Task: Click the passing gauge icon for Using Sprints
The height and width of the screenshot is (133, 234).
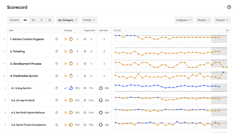Action: (x=71, y=88)
